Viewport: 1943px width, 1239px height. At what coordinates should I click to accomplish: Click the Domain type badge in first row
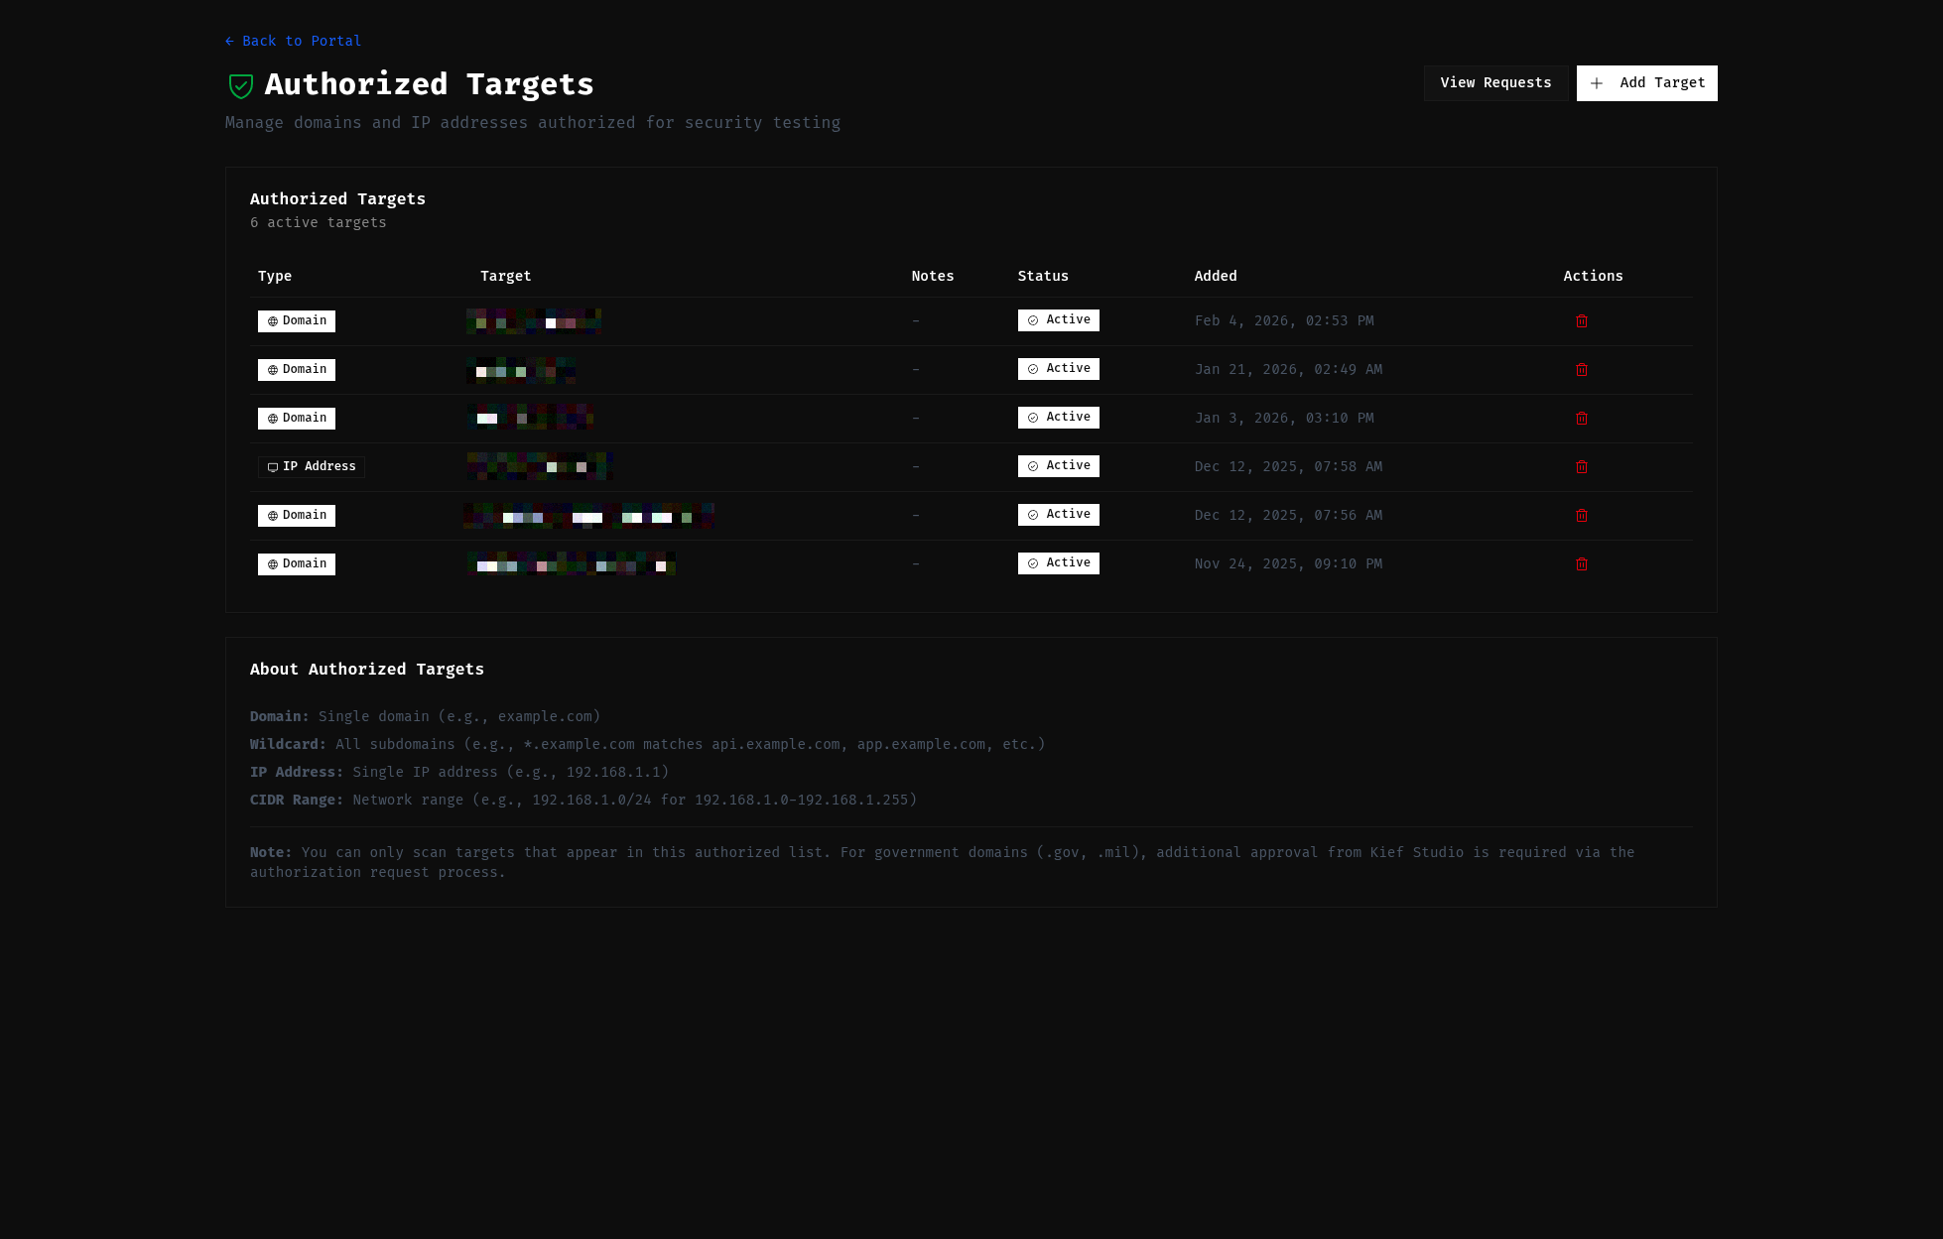click(297, 321)
